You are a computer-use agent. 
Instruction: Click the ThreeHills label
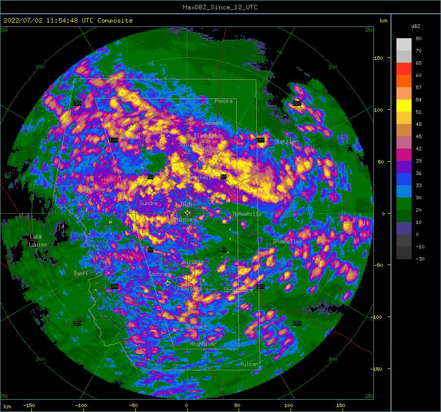pos(246,214)
